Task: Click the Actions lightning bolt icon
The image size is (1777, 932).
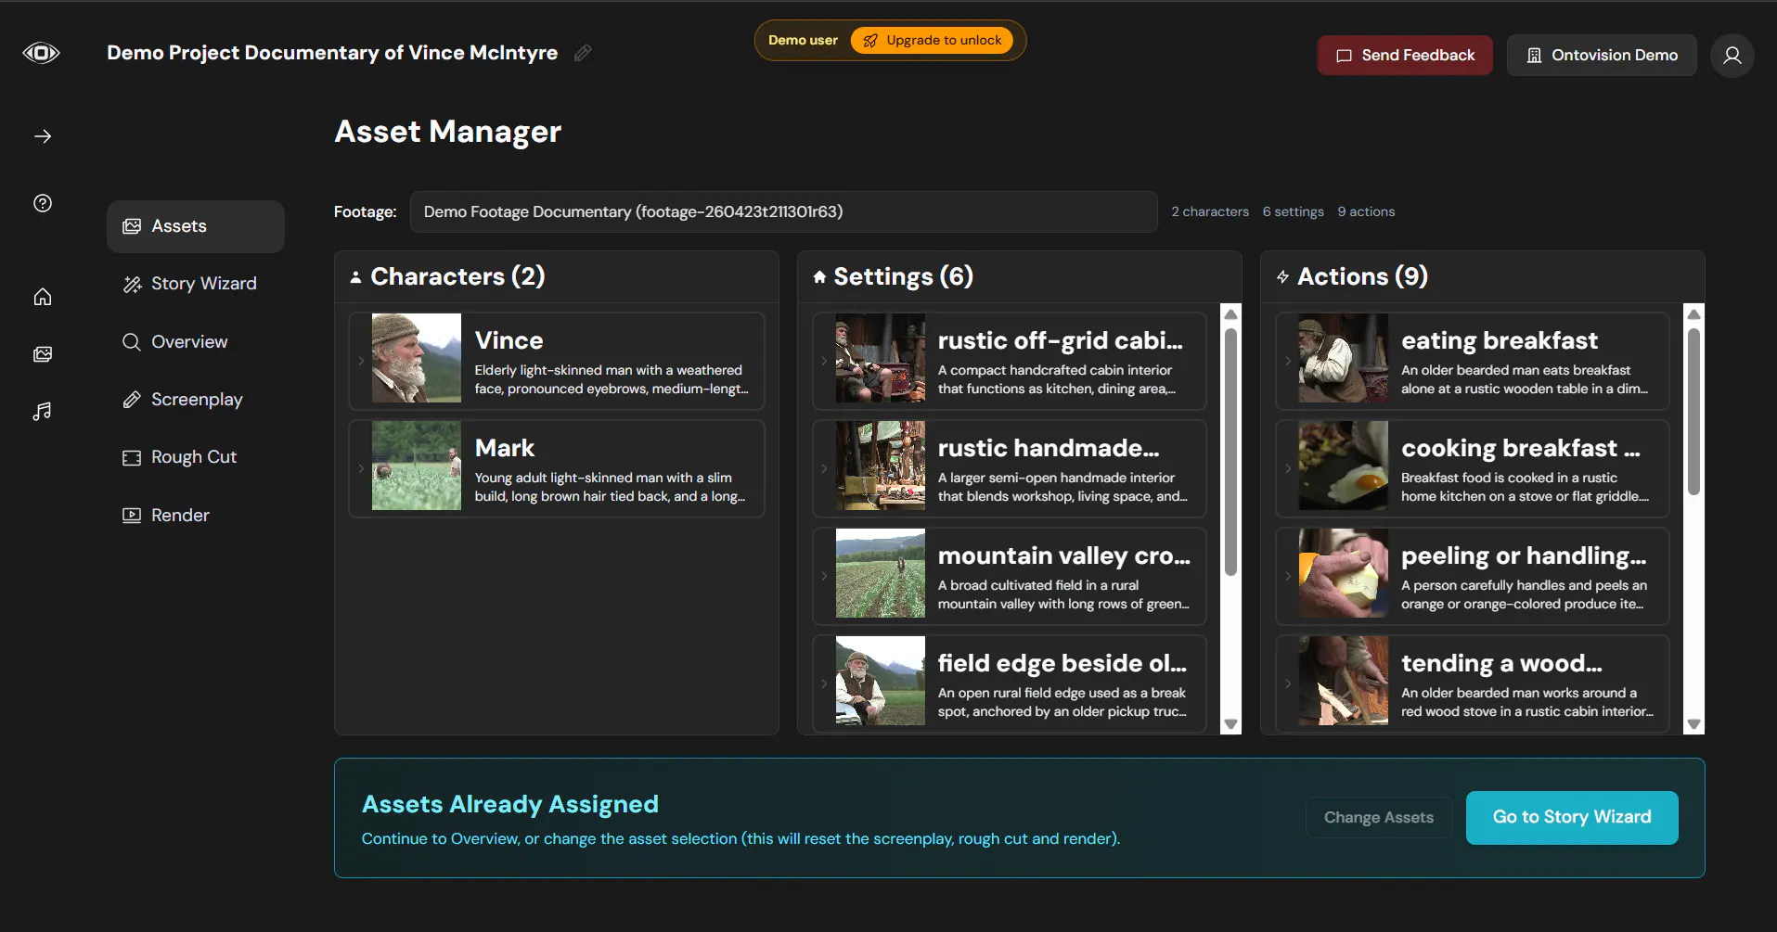Action: pos(1282,276)
